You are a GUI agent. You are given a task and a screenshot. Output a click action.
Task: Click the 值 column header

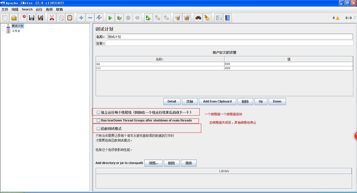[x=289, y=59]
